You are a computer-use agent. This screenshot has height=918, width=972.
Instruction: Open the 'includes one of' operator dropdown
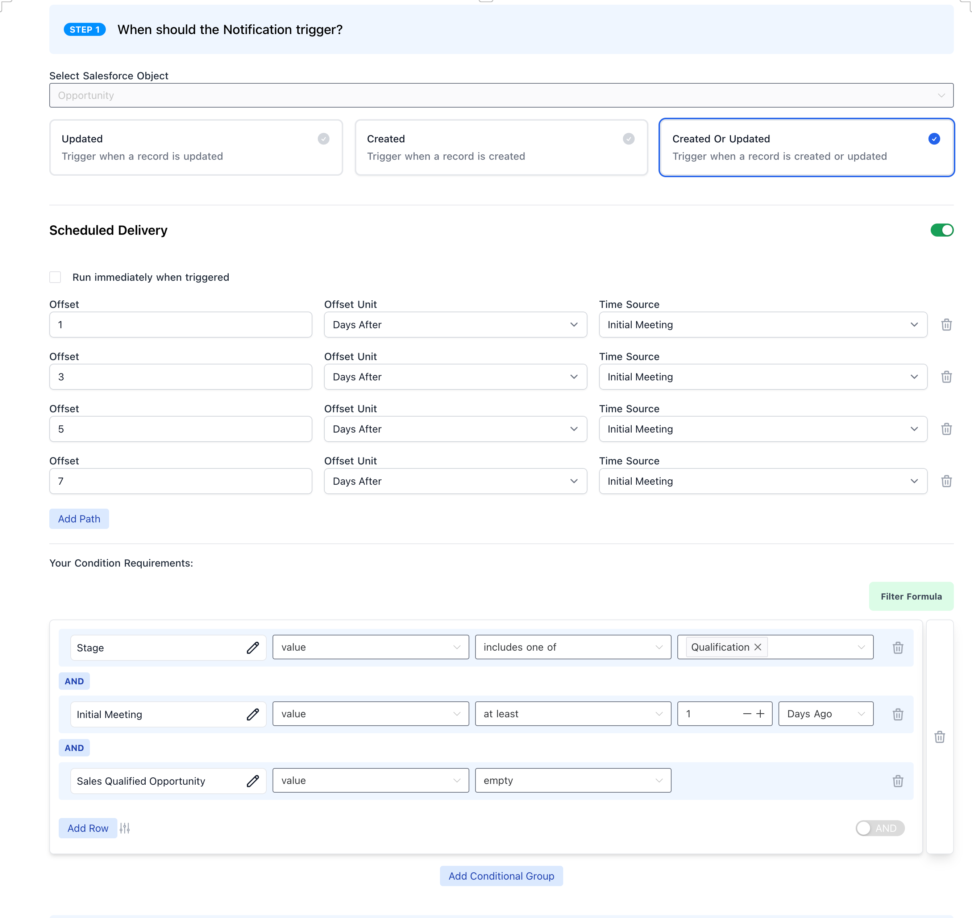[573, 647]
